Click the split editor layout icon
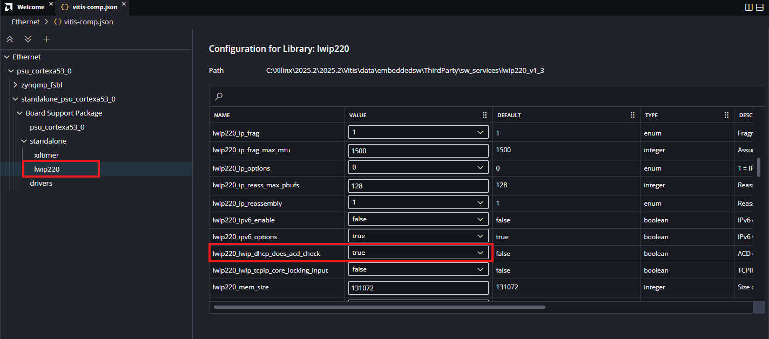769x339 pixels. pos(748,7)
